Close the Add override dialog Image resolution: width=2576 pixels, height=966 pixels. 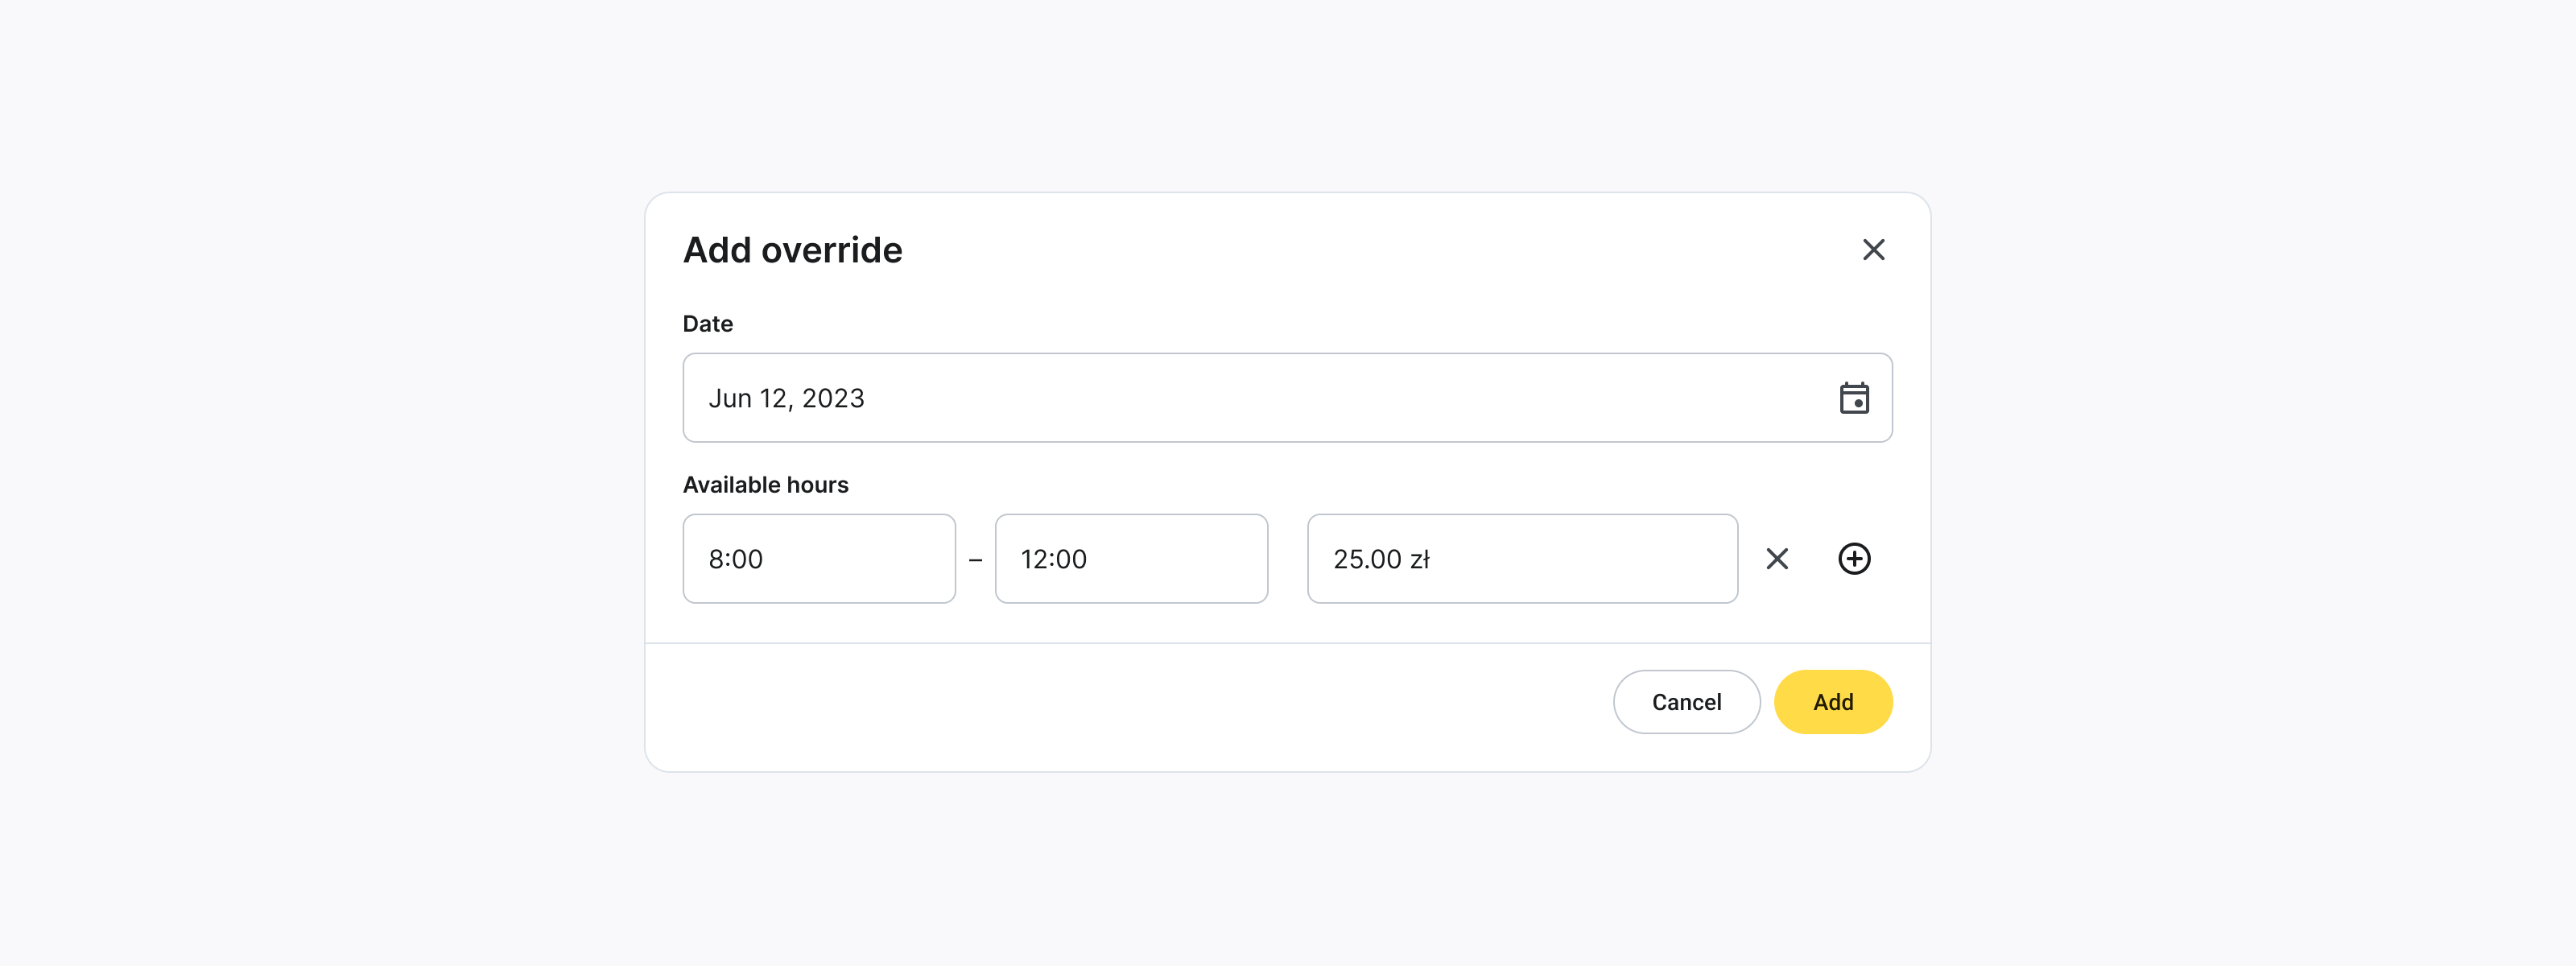[x=1873, y=250]
